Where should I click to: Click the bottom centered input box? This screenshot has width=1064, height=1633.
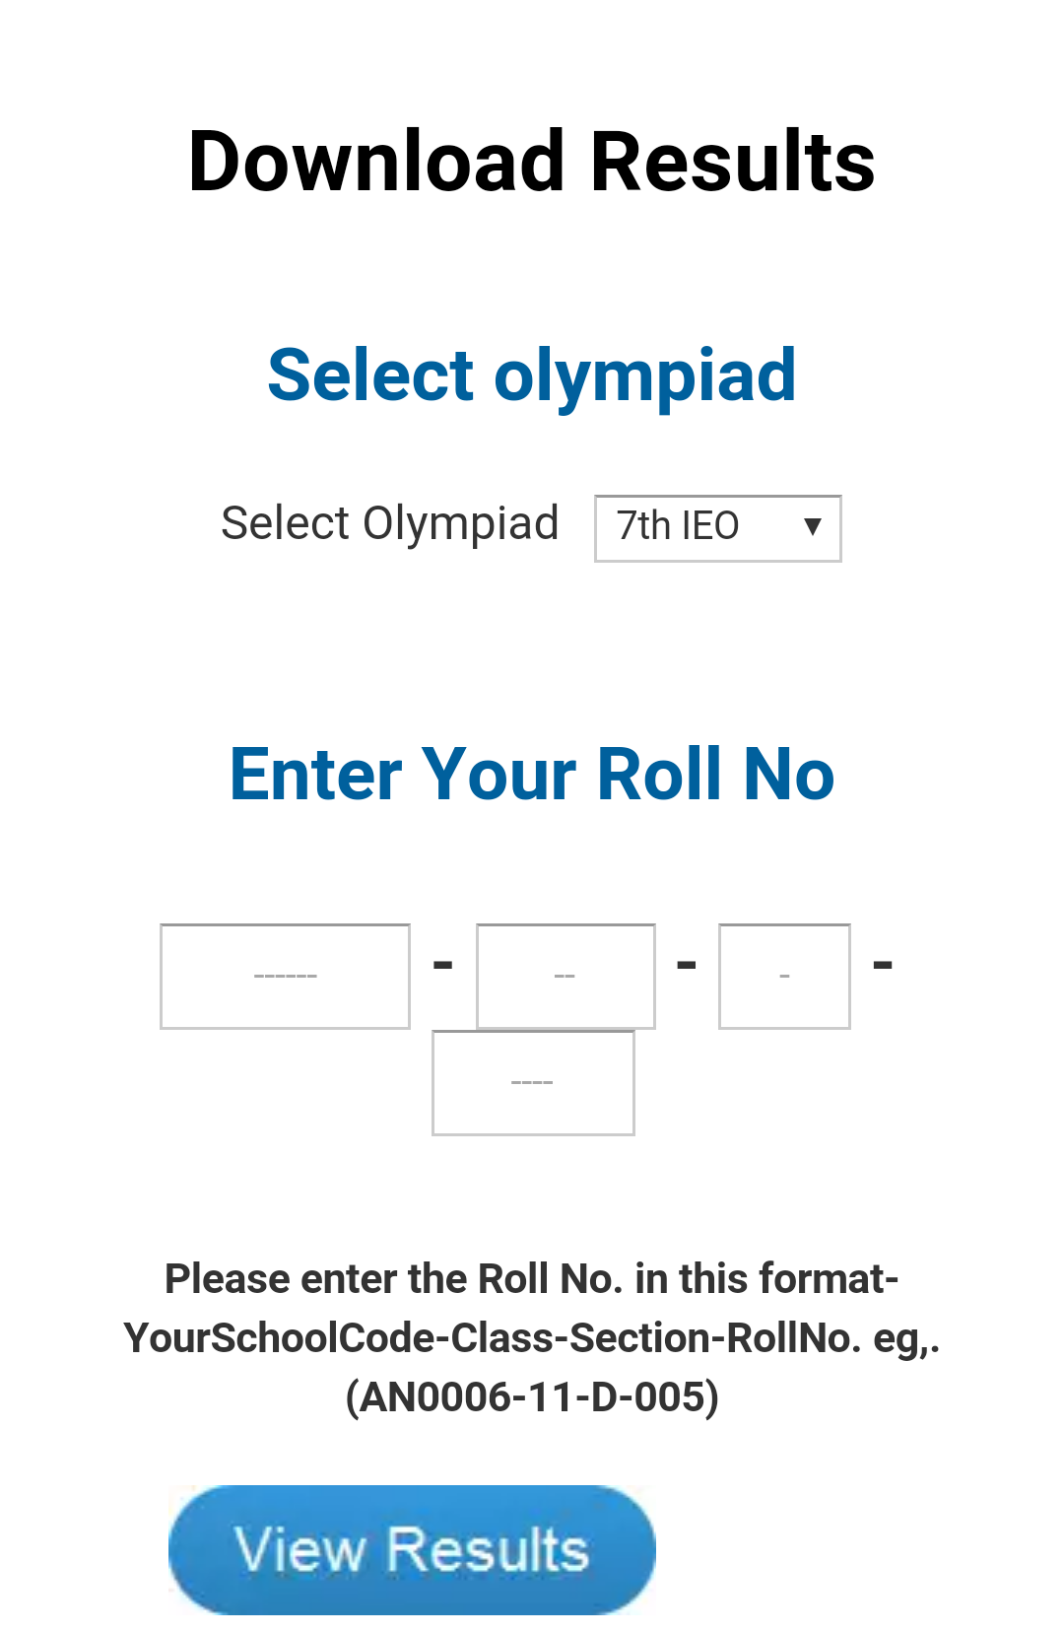coord(532,1082)
